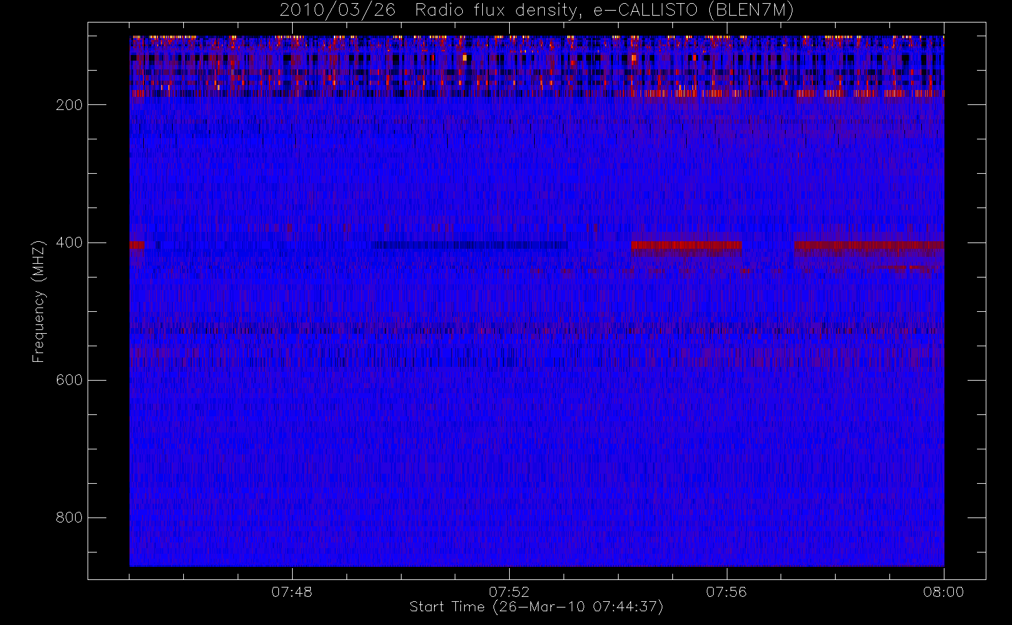Click the 'Frequency (MHZ)' axis title
Viewport: 1012px width, 625px height.
coord(39,301)
